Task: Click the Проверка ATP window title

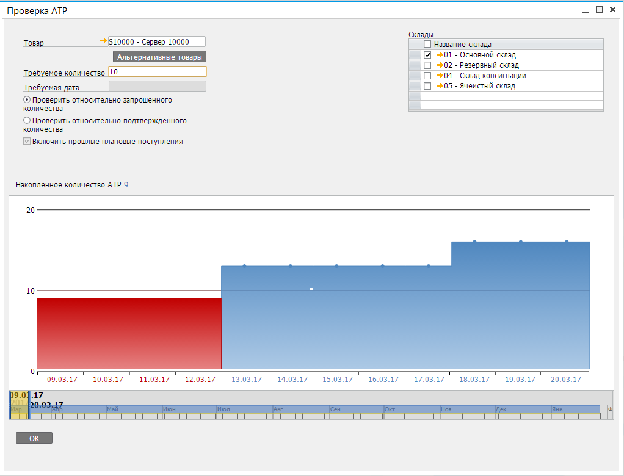Action: pyautogui.click(x=37, y=11)
